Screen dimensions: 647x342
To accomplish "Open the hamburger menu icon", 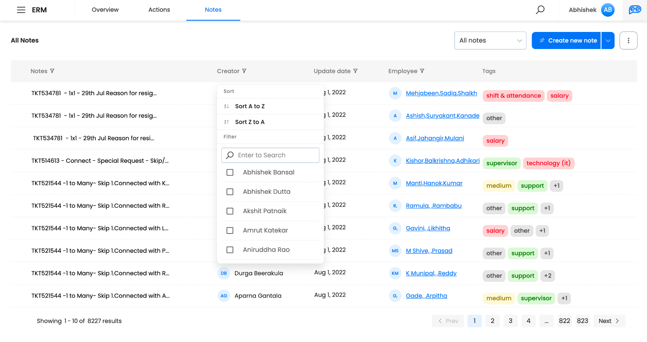I will click(21, 10).
